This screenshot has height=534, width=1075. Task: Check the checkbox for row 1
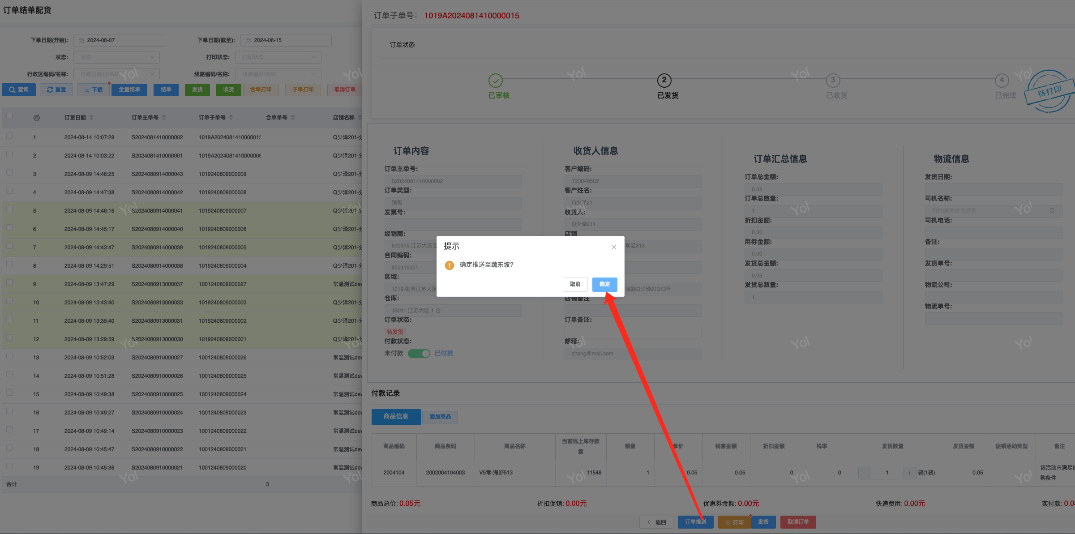pyautogui.click(x=9, y=136)
